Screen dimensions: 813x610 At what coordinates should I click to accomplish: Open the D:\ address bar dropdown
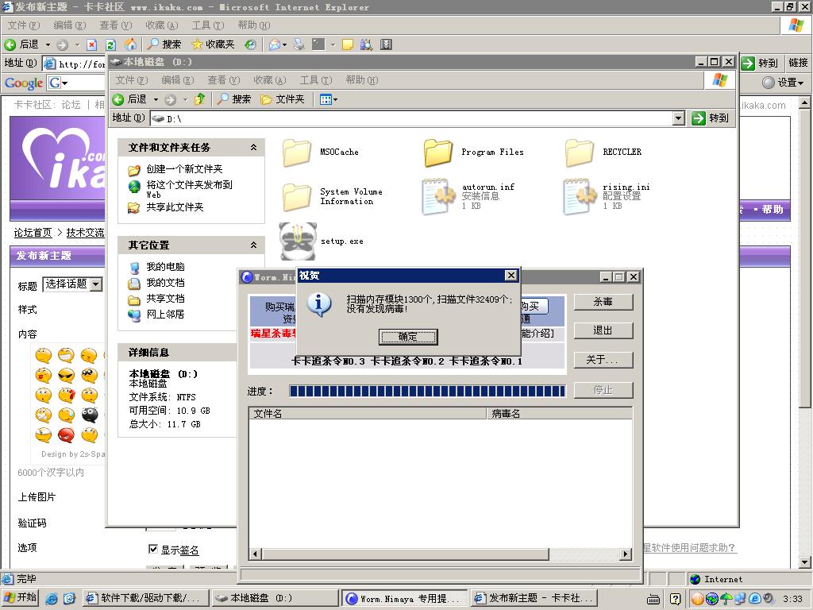pyautogui.click(x=678, y=119)
